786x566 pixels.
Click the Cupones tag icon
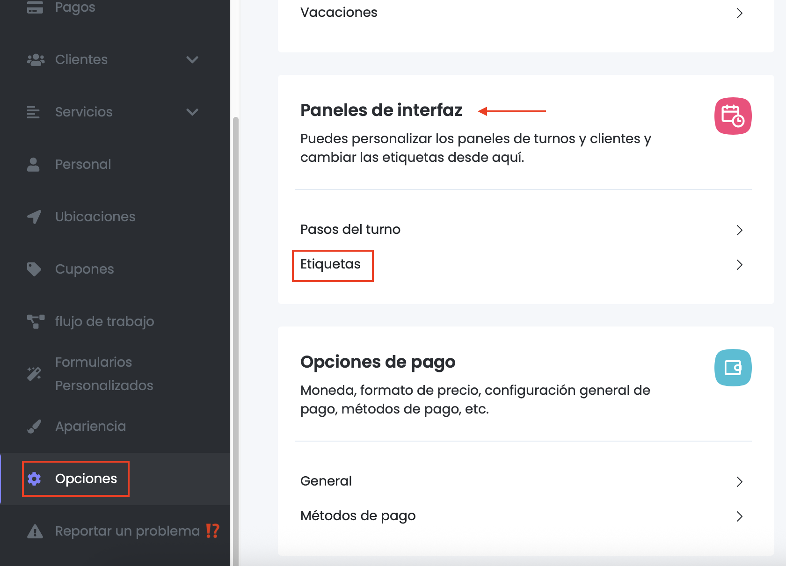[34, 269]
